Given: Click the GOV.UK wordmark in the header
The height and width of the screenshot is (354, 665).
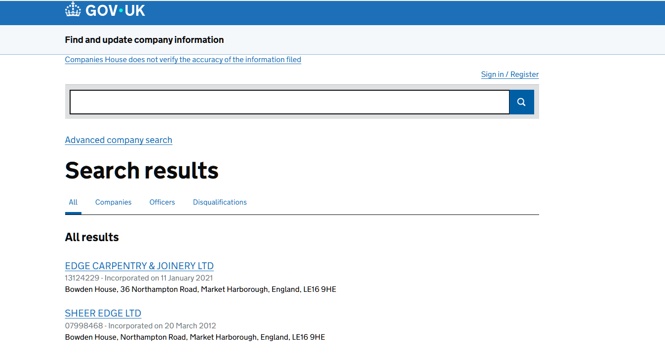Looking at the screenshot, I should tap(115, 10).
